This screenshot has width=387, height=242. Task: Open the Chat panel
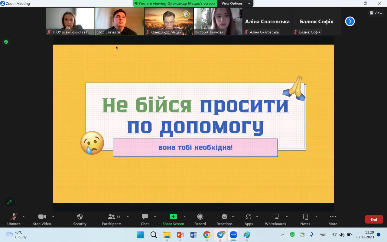pos(145,219)
